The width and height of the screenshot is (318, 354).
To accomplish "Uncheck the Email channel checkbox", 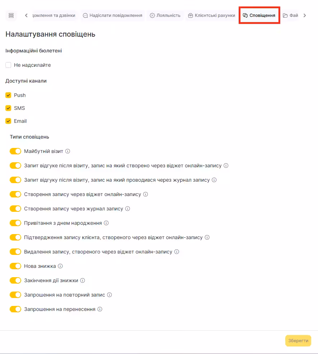I will [8, 121].
